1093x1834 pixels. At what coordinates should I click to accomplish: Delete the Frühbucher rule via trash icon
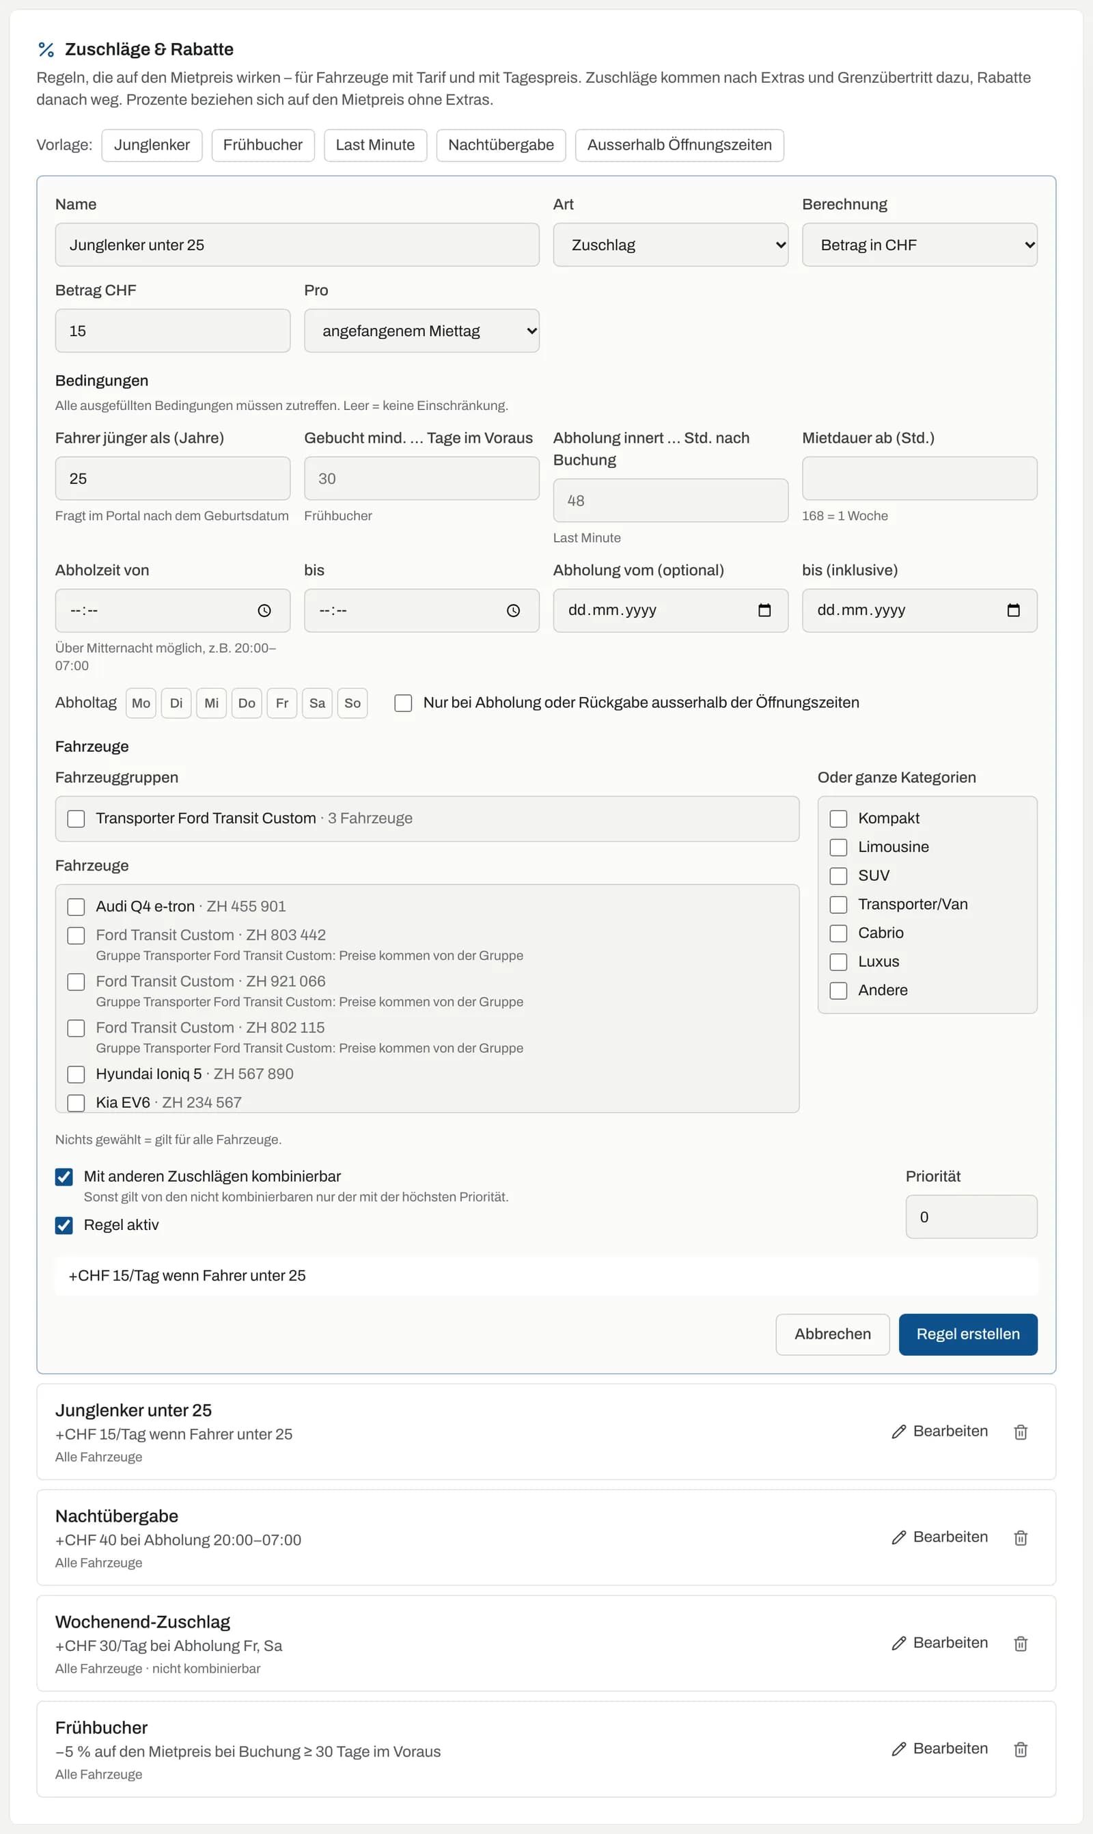[1020, 1750]
